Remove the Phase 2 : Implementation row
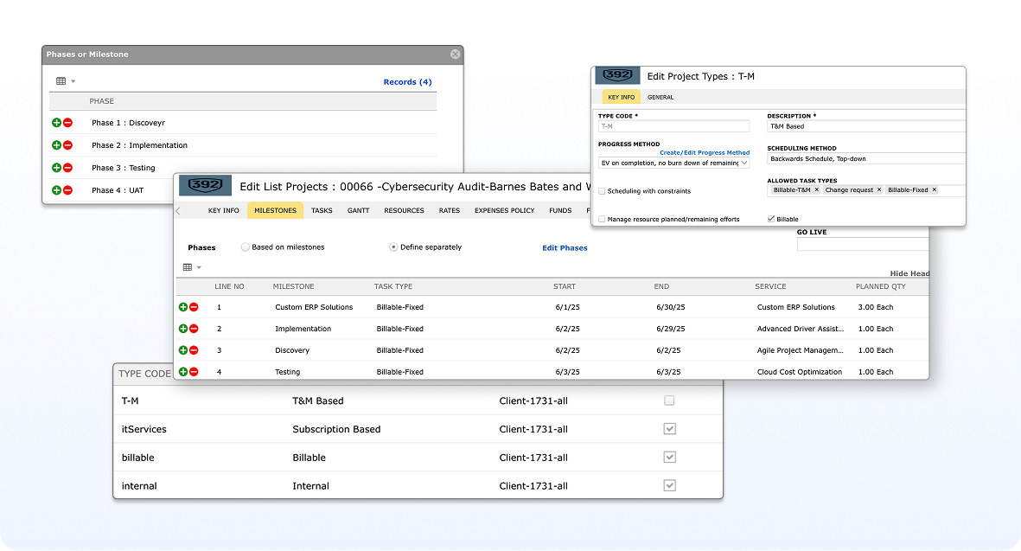The image size is (1021, 551). click(67, 145)
